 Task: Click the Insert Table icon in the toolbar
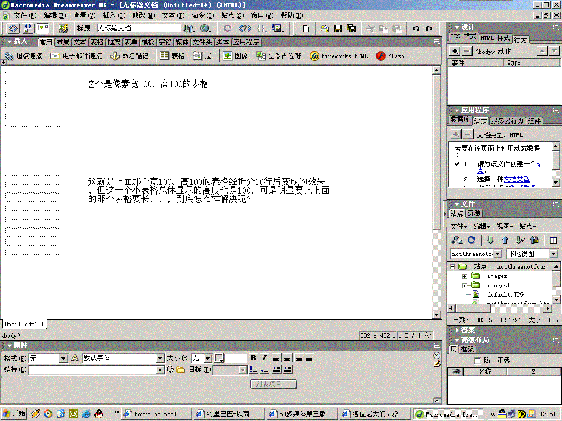172,55
